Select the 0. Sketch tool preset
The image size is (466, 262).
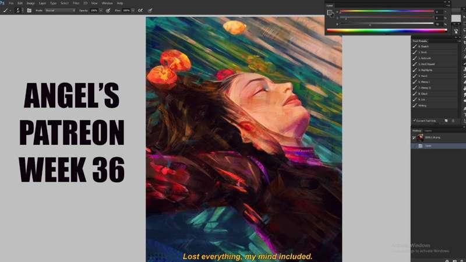(435, 47)
